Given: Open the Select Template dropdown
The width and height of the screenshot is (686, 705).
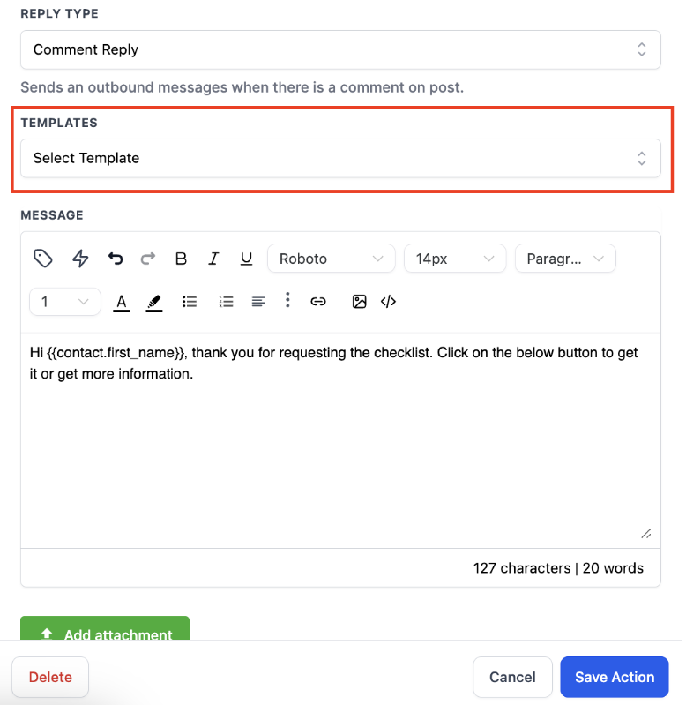Looking at the screenshot, I should click(340, 159).
